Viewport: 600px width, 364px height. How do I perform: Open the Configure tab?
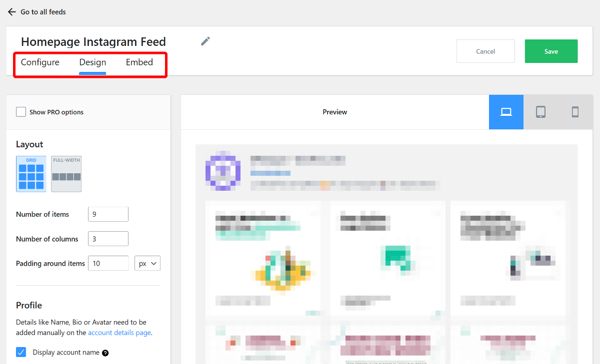tap(40, 62)
